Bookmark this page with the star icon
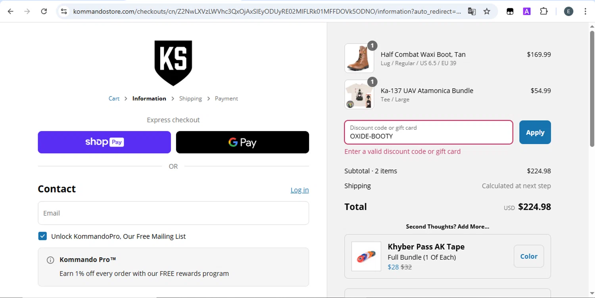Screen dimensions: 595x298 (x=487, y=11)
